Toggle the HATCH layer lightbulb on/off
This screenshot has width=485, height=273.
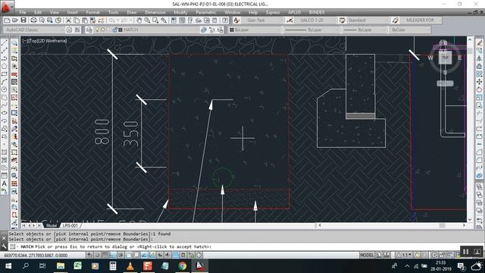[97, 30]
